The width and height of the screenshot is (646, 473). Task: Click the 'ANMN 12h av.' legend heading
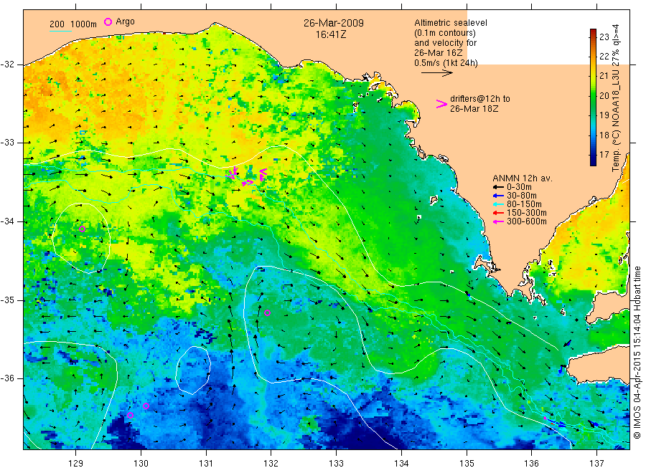[523, 178]
